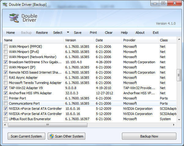
Task: Click version 32.0.0.3 cell
Action: point(72,93)
